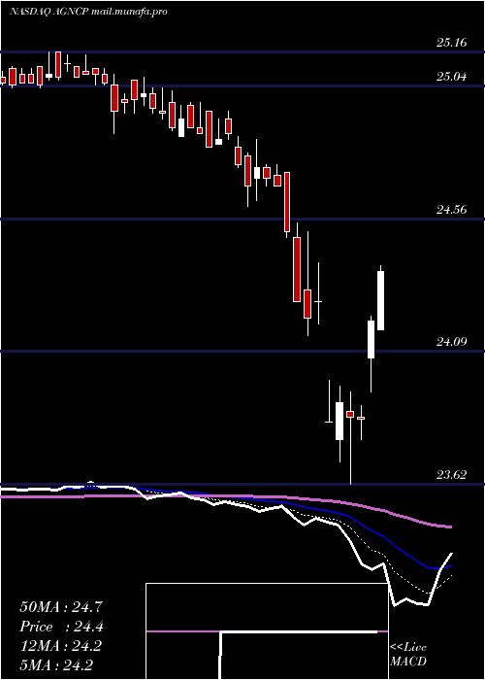Click the 50MA : 24.7 reading

61,607
